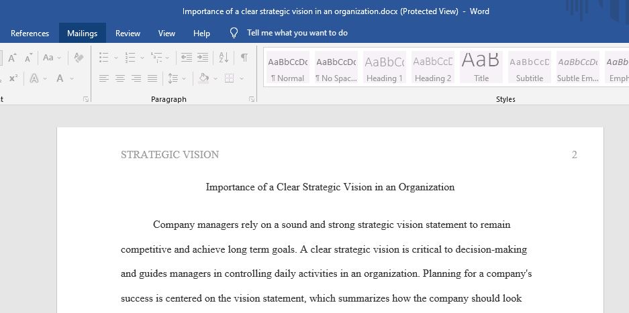The width and height of the screenshot is (629, 313).
Task: Click the Increase Indent icon
Action: [x=203, y=58]
